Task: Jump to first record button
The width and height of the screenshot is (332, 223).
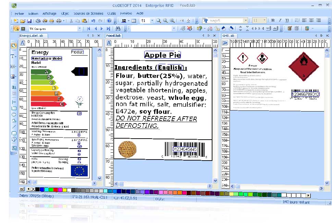Action: point(89,28)
